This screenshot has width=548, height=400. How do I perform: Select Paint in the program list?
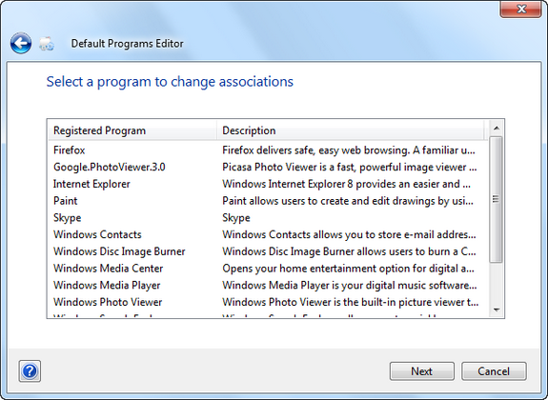[x=66, y=201]
